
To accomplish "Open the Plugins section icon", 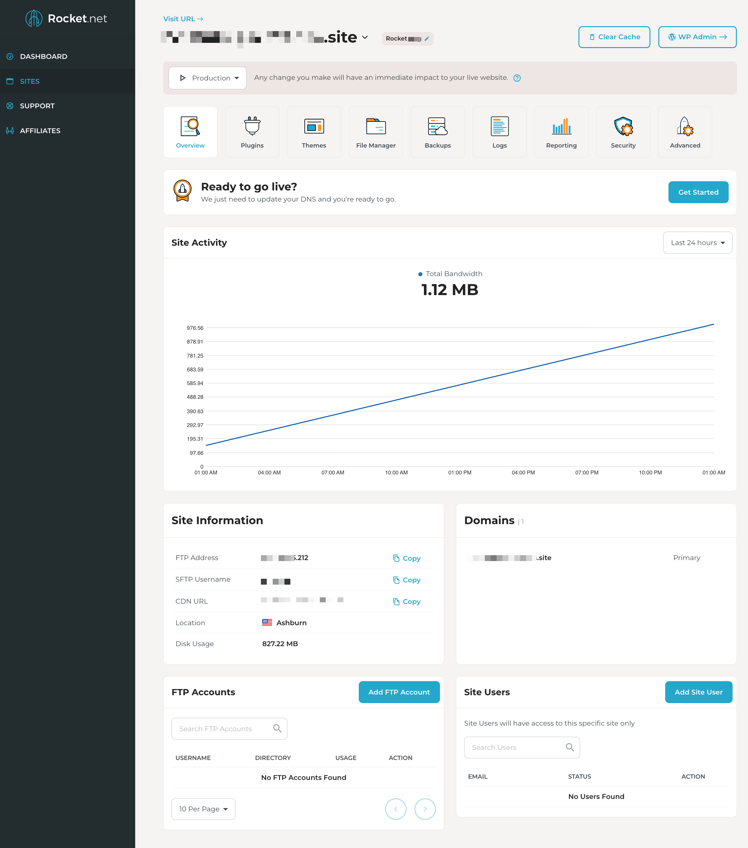I will (x=252, y=126).
